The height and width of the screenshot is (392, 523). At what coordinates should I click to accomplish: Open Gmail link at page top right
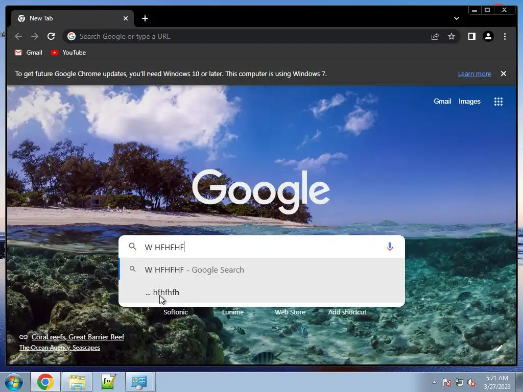pos(442,102)
